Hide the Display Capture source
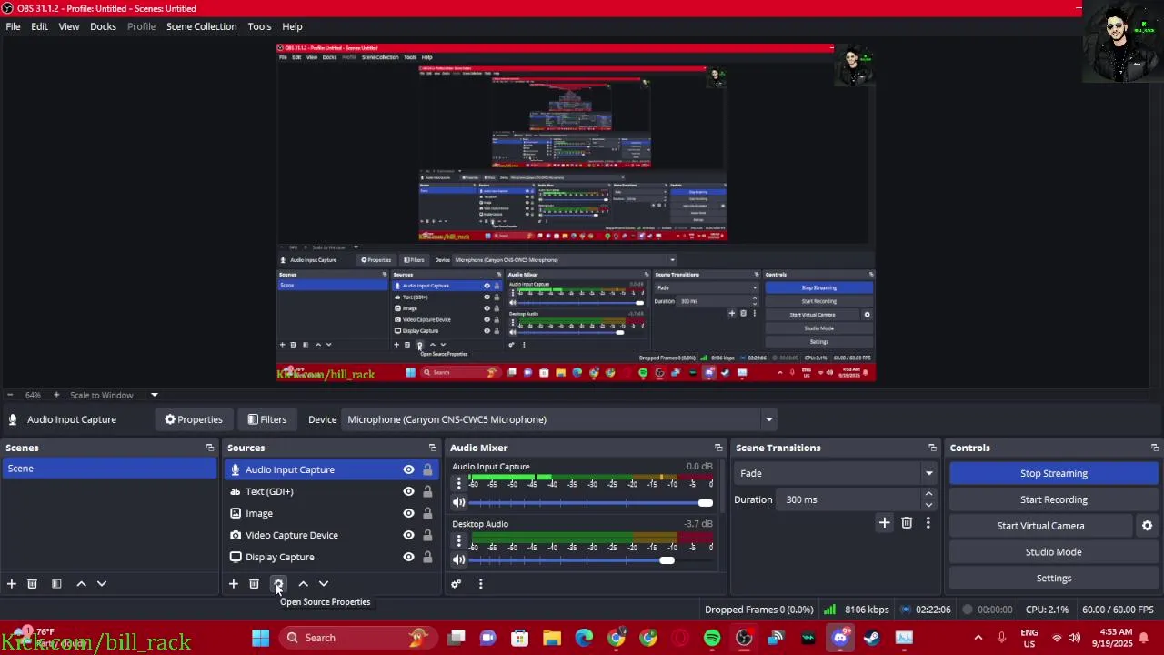 (408, 557)
